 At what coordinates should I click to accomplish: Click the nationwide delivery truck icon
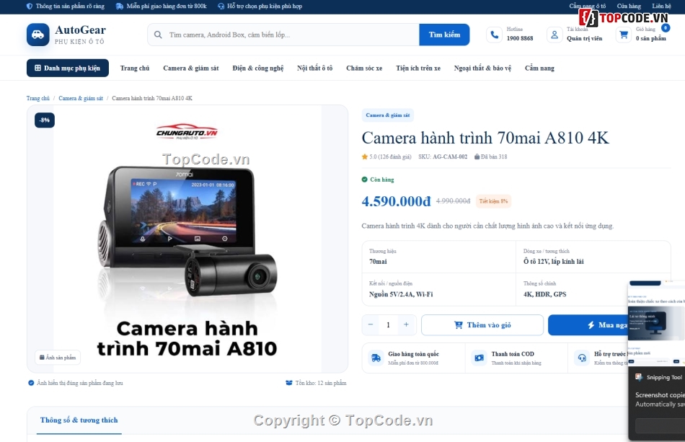tap(376, 358)
